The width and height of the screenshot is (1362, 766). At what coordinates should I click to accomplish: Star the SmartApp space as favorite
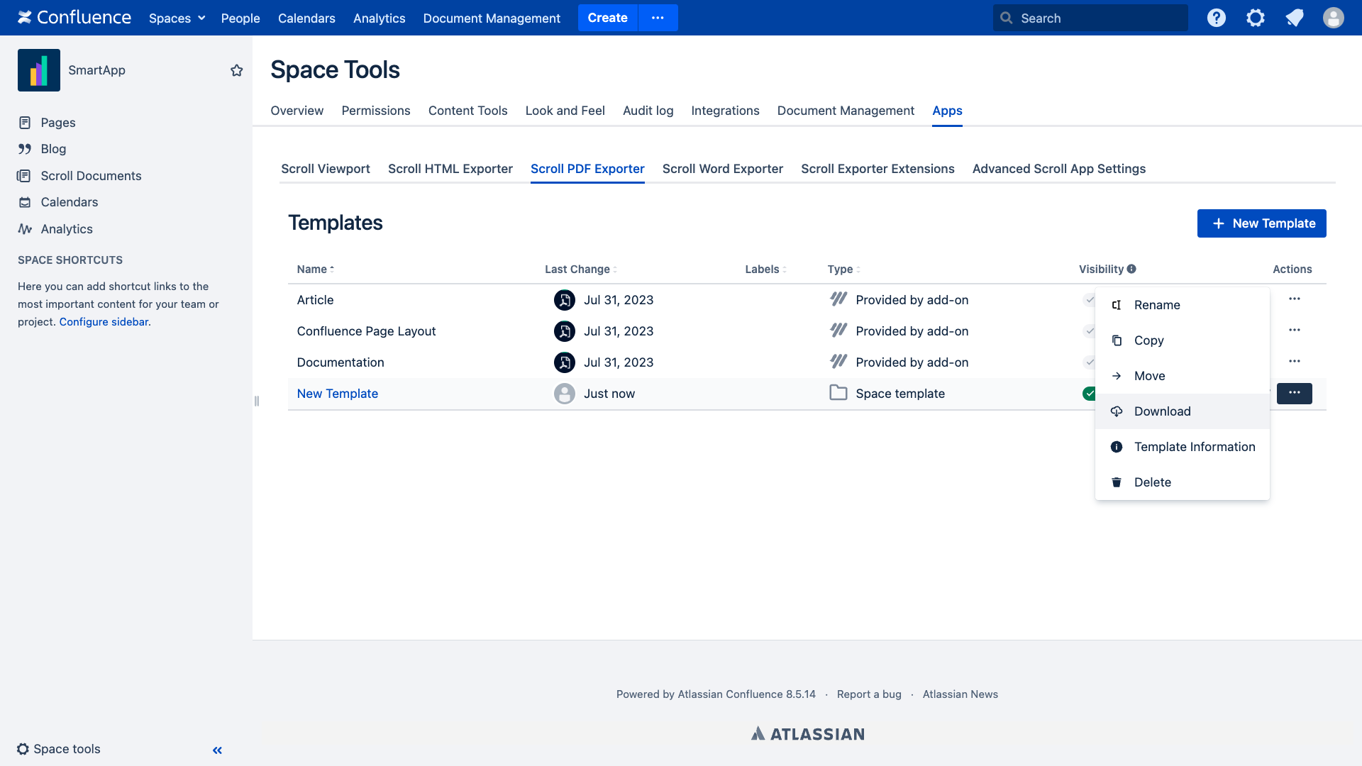pyautogui.click(x=237, y=70)
